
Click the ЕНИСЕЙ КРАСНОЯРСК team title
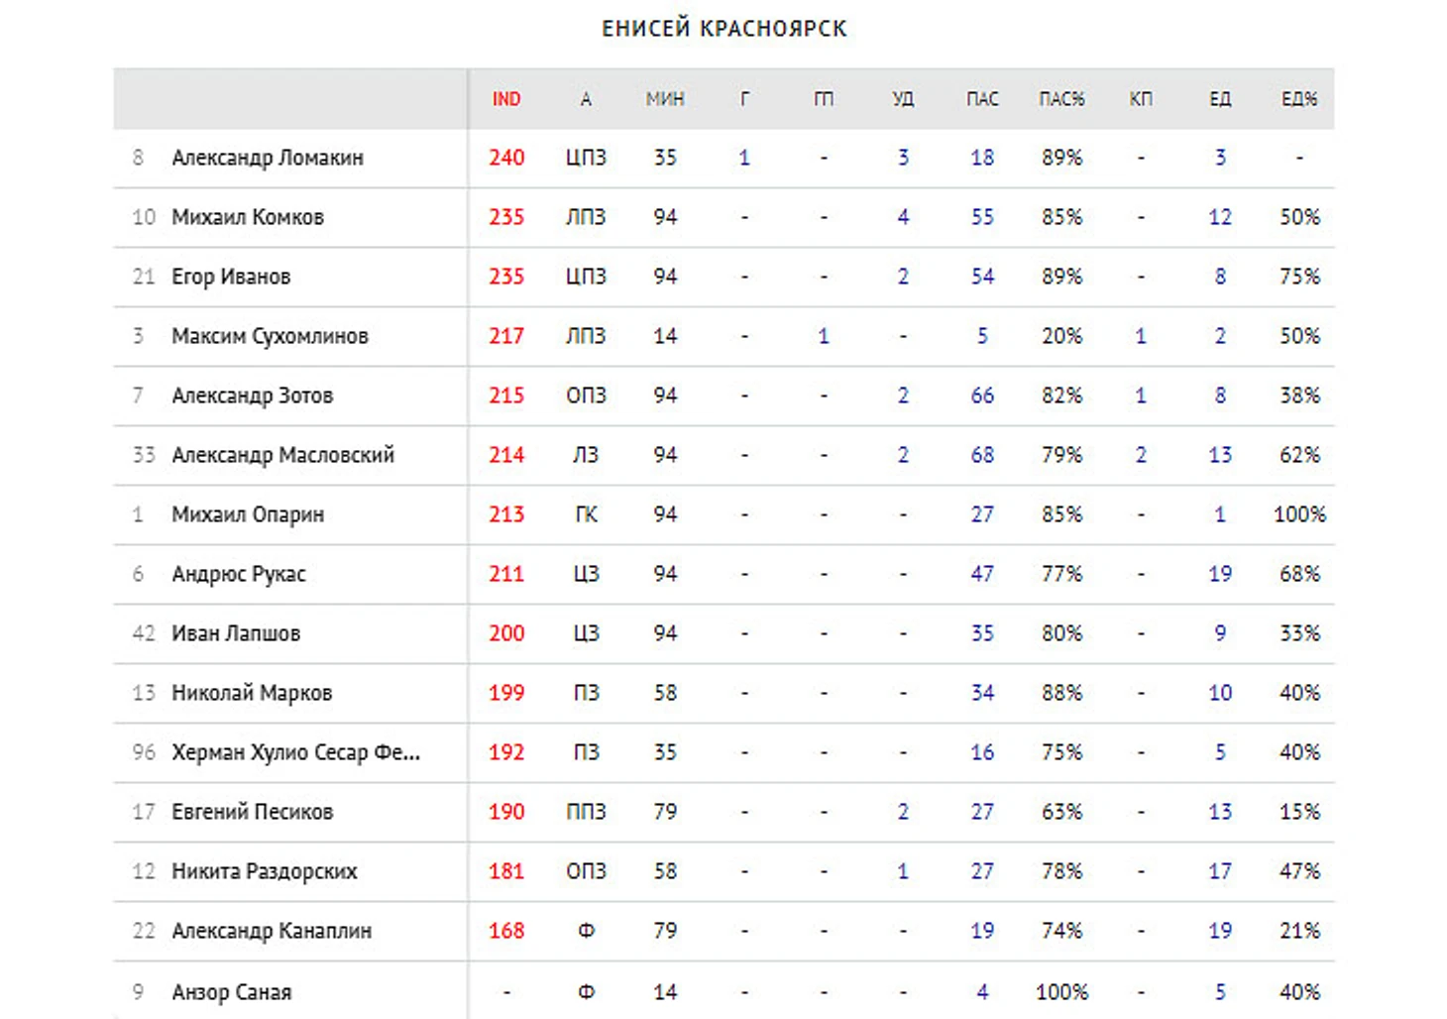[x=724, y=29]
